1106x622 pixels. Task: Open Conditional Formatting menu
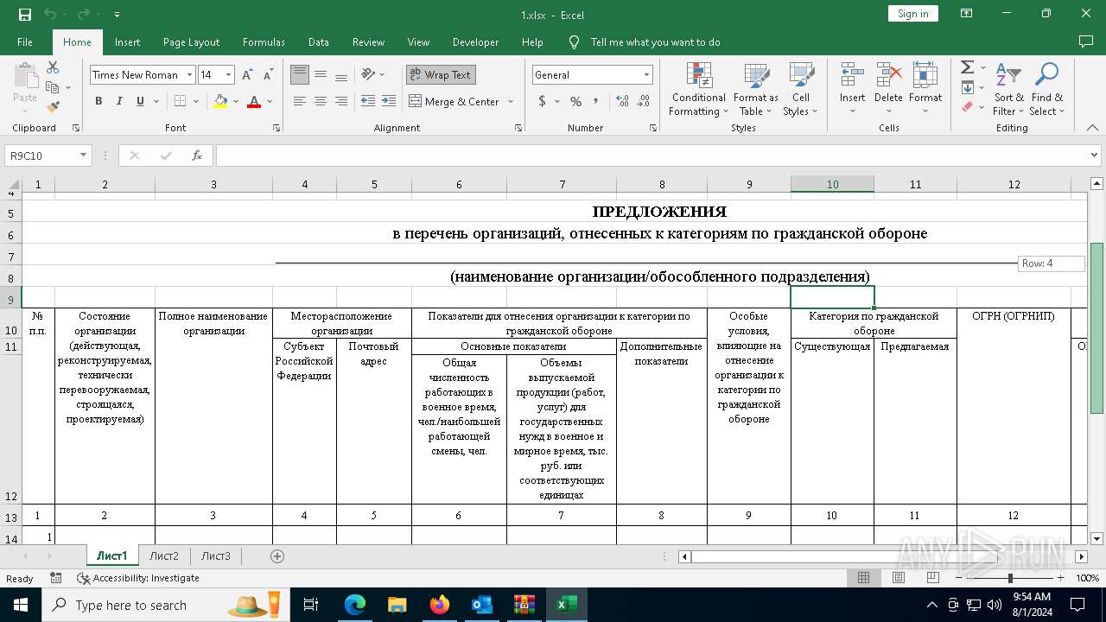[698, 89]
